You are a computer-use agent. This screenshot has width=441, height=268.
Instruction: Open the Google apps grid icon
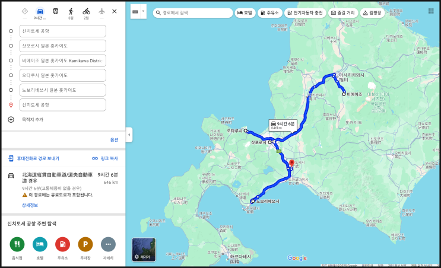click(431, 11)
